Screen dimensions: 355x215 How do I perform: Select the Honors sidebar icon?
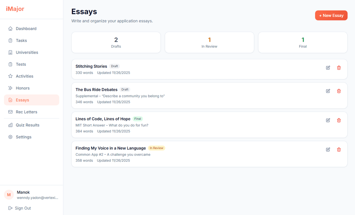click(x=11, y=88)
